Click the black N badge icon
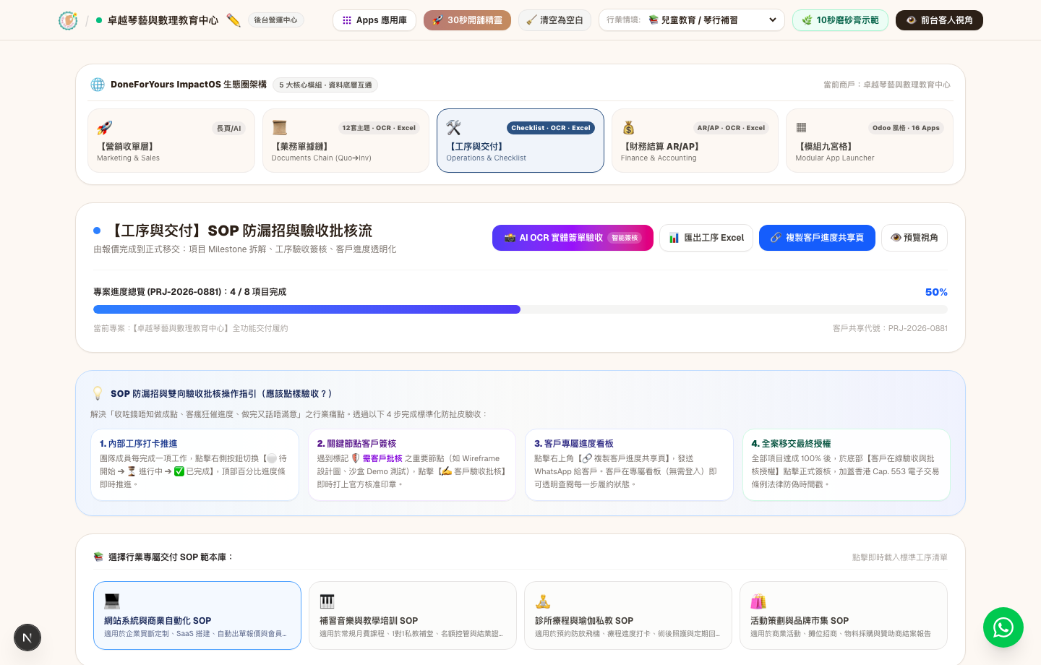 [27, 638]
